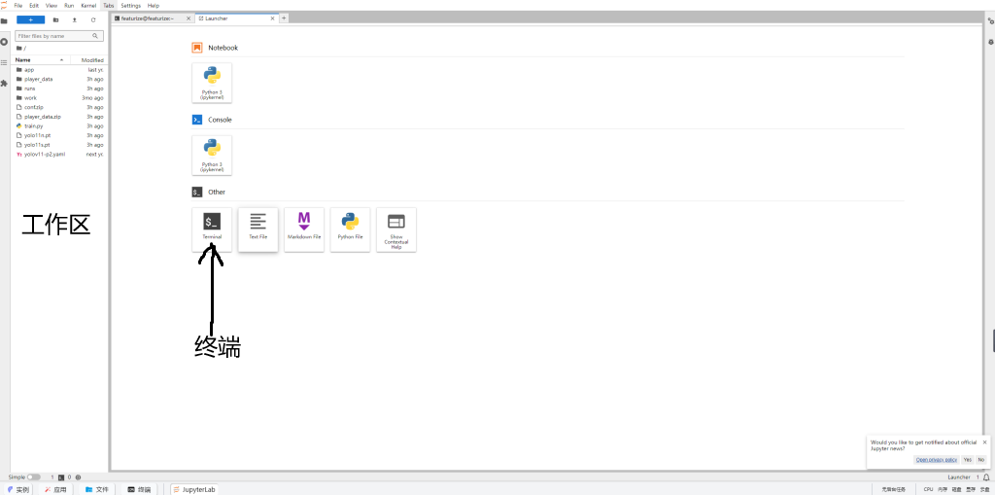995x495 pixels.
Task: Open privacy policy link
Action: tap(936, 459)
